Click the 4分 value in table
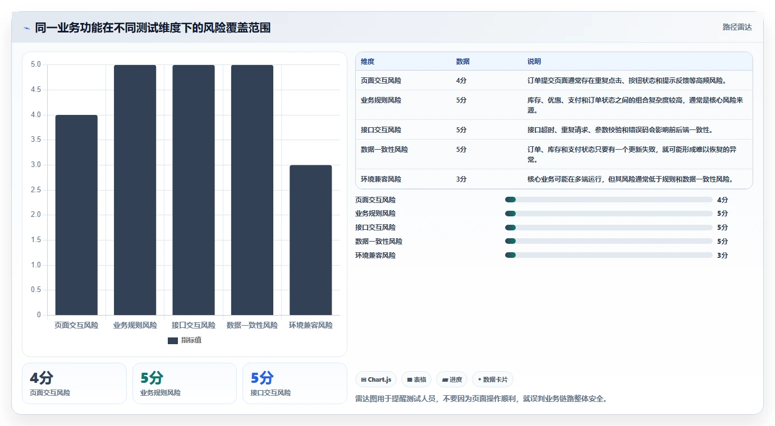Viewport: 775px width, 426px height. 461,81
